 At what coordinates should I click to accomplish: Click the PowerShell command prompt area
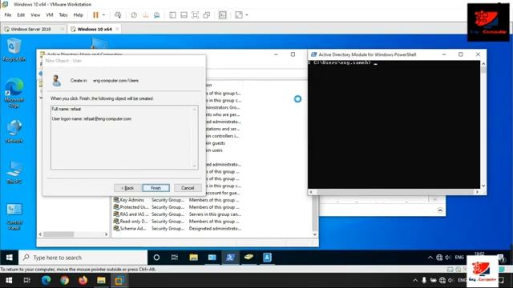[x=394, y=125]
